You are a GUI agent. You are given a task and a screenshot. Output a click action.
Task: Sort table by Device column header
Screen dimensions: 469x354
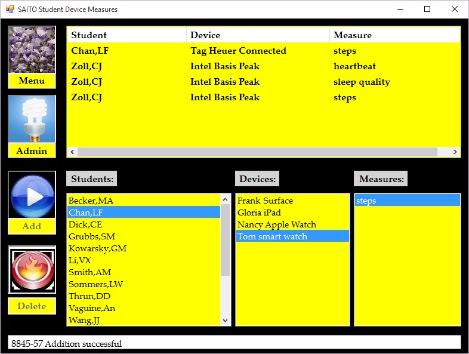point(258,35)
